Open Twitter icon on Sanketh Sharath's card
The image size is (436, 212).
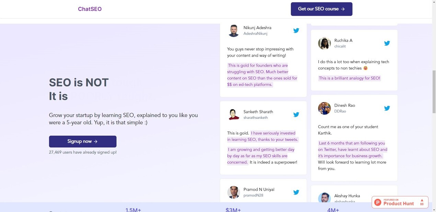[x=296, y=115]
